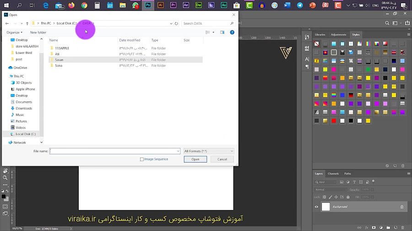The width and height of the screenshot is (412, 231).
Task: Reset default foreground and background colors
Action: click(3, 191)
